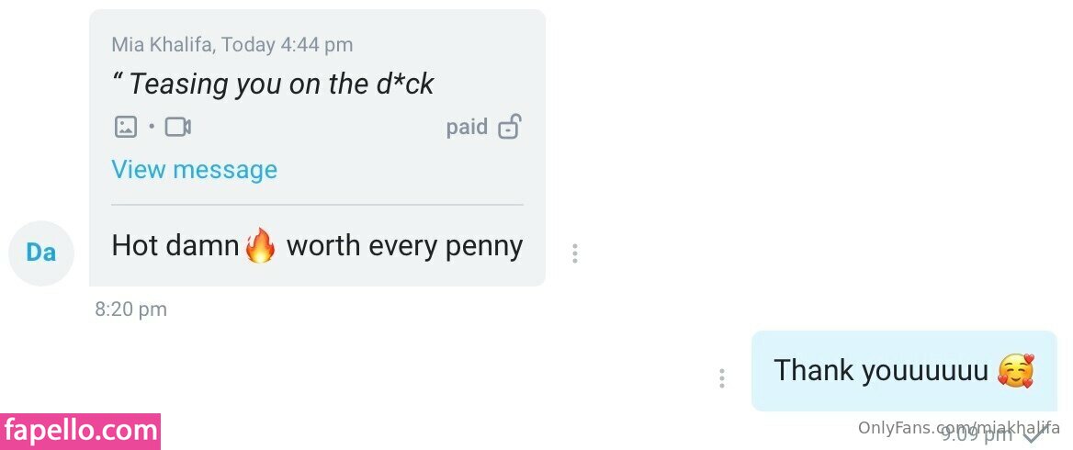Viewport: 1073px width, 450px height.
Task: Click the quoted italic message text
Action: click(272, 84)
